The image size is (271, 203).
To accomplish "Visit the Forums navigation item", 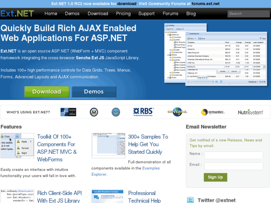I will click(x=170, y=14).
